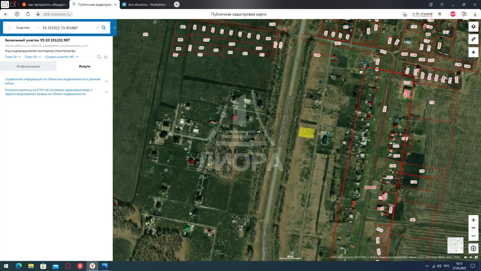Expand the zoom options three-dots button
The width and height of the screenshot is (481, 271).
pyautogui.click(x=473, y=228)
